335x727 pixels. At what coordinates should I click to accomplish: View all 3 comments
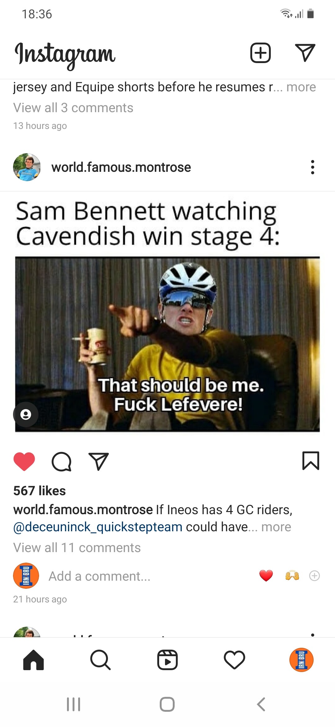pos(73,108)
